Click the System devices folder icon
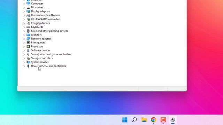The image size is (223, 125). (x=28, y=62)
